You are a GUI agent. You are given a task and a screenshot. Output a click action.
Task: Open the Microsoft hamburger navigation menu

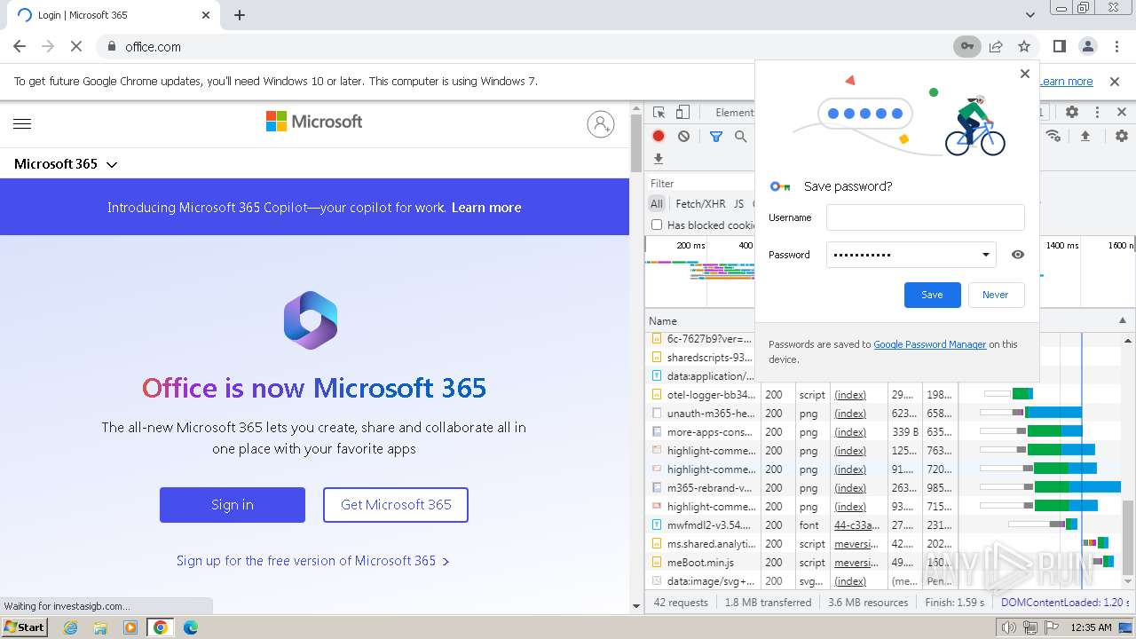pos(22,124)
